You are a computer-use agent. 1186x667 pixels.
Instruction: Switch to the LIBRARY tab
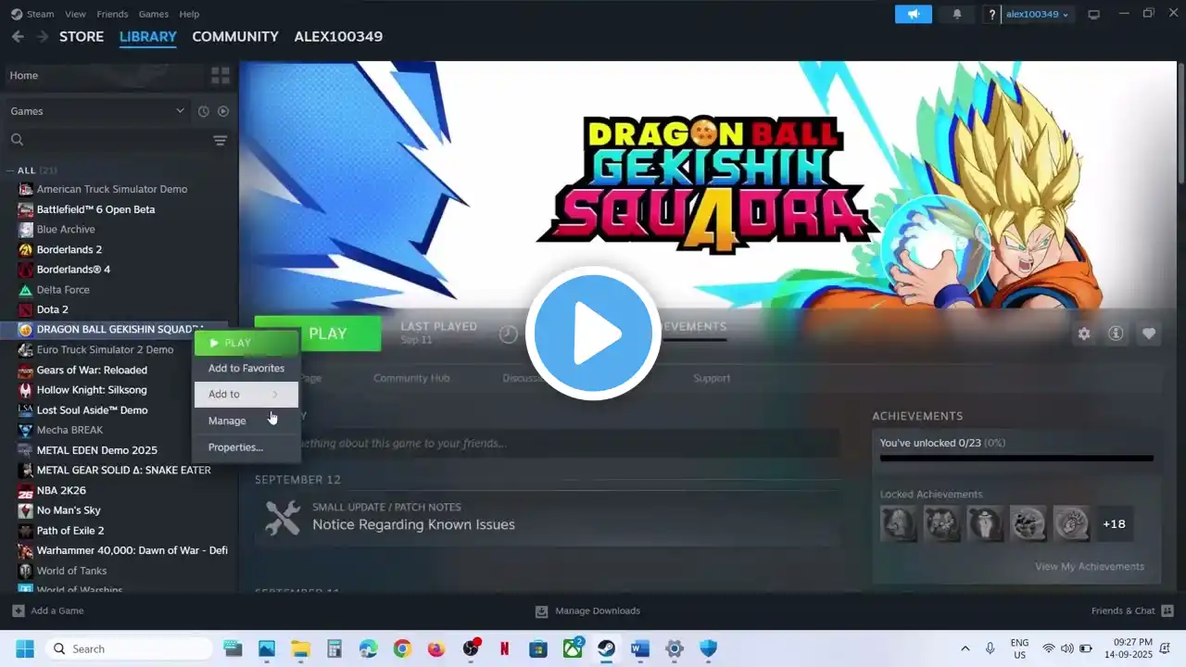click(x=148, y=37)
